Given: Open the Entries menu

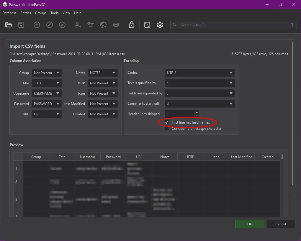Looking at the screenshot, I should [26, 13].
